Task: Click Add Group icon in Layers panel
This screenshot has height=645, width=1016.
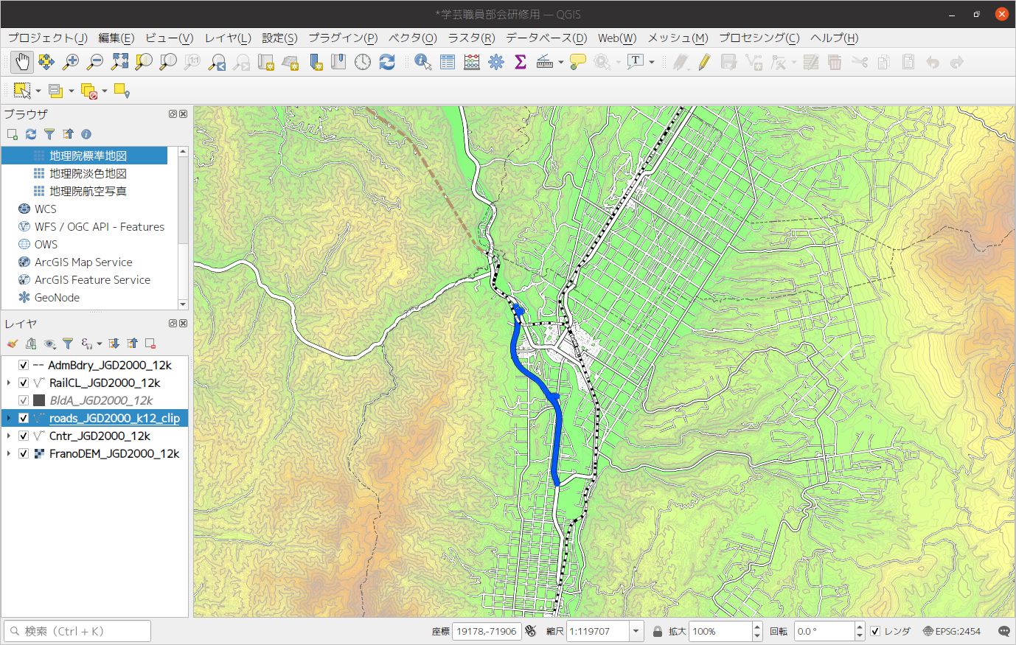Action: coord(31,344)
